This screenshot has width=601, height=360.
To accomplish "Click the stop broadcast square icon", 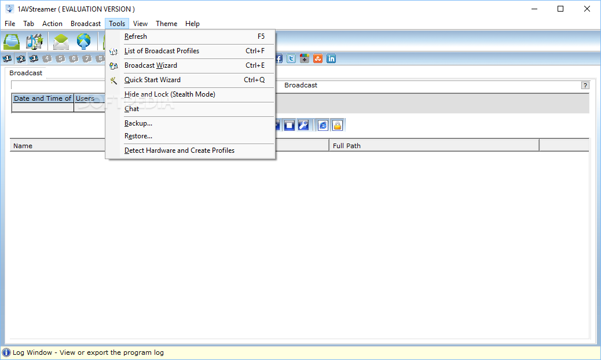I will (289, 125).
